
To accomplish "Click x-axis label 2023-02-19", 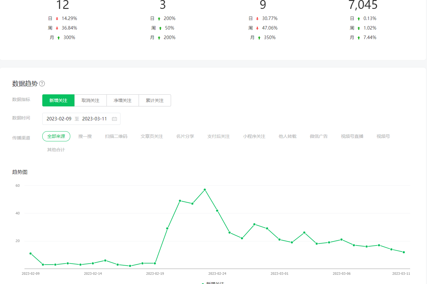I will (155, 273).
